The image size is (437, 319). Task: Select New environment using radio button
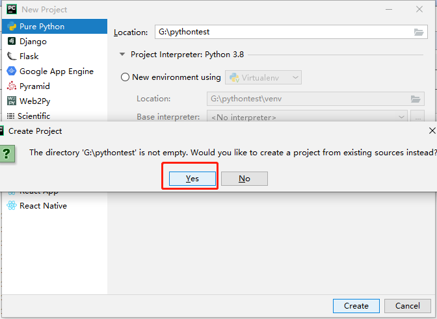126,77
